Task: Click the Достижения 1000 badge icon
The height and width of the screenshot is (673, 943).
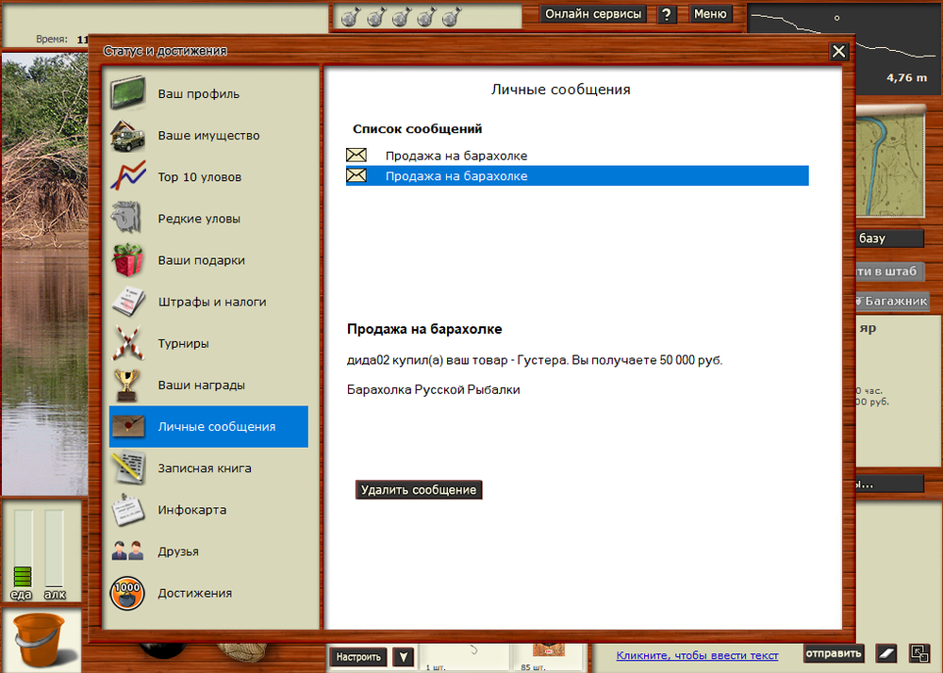Action: pyautogui.click(x=127, y=593)
